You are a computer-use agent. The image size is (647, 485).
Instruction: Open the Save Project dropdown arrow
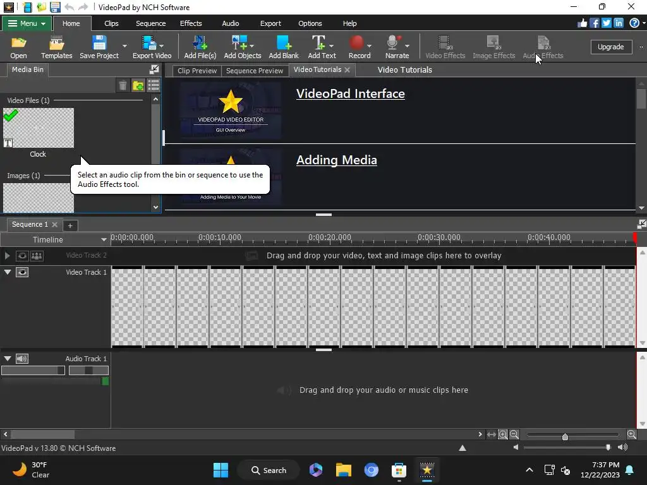click(124, 45)
